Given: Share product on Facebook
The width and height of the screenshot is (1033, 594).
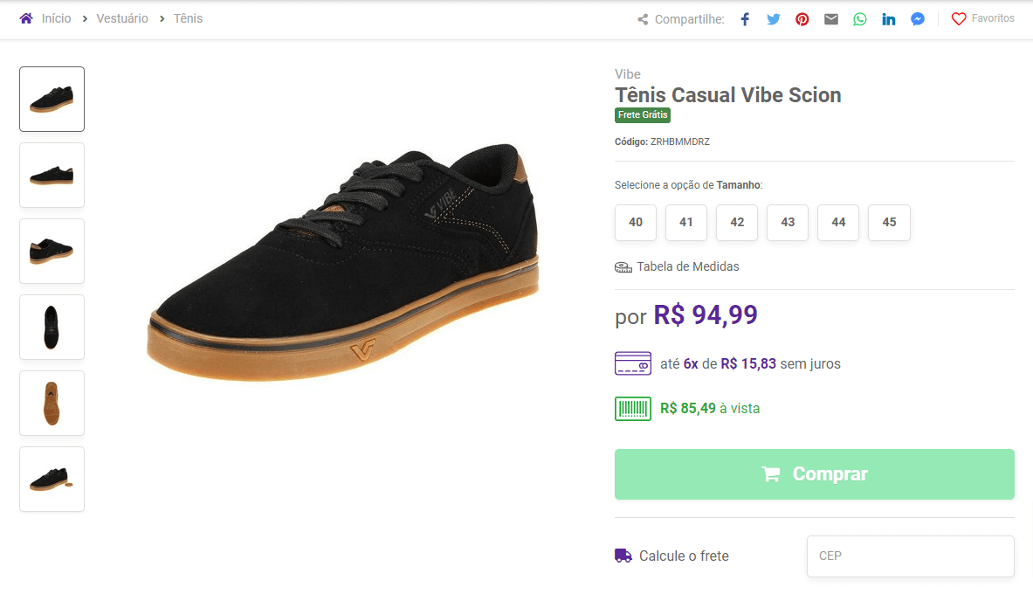Looking at the screenshot, I should [x=745, y=19].
